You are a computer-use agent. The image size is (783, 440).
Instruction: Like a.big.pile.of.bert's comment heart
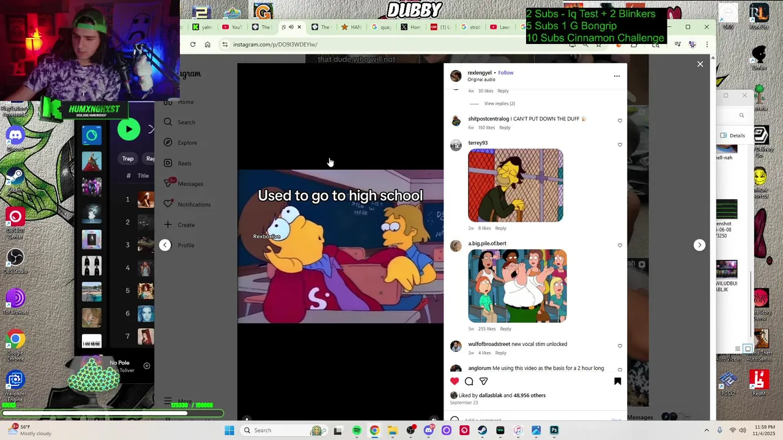(620, 246)
